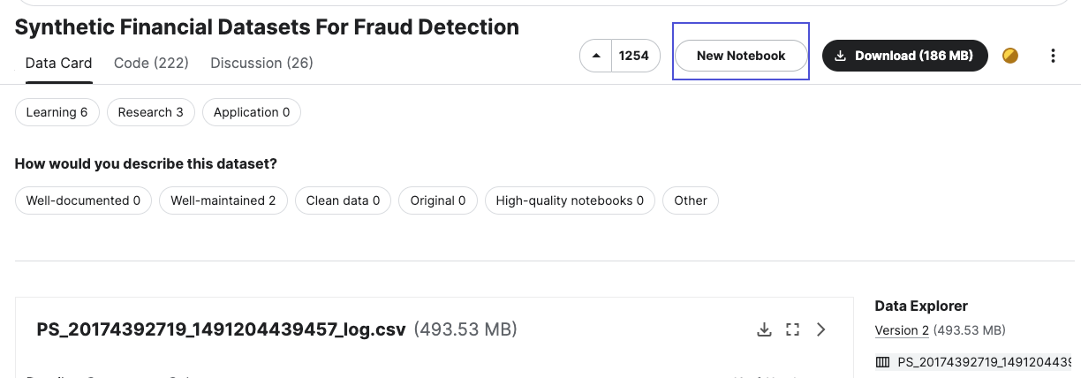Image resolution: width=1081 pixels, height=378 pixels.
Task: Toggle the Well-maintained tag
Action: click(x=223, y=200)
